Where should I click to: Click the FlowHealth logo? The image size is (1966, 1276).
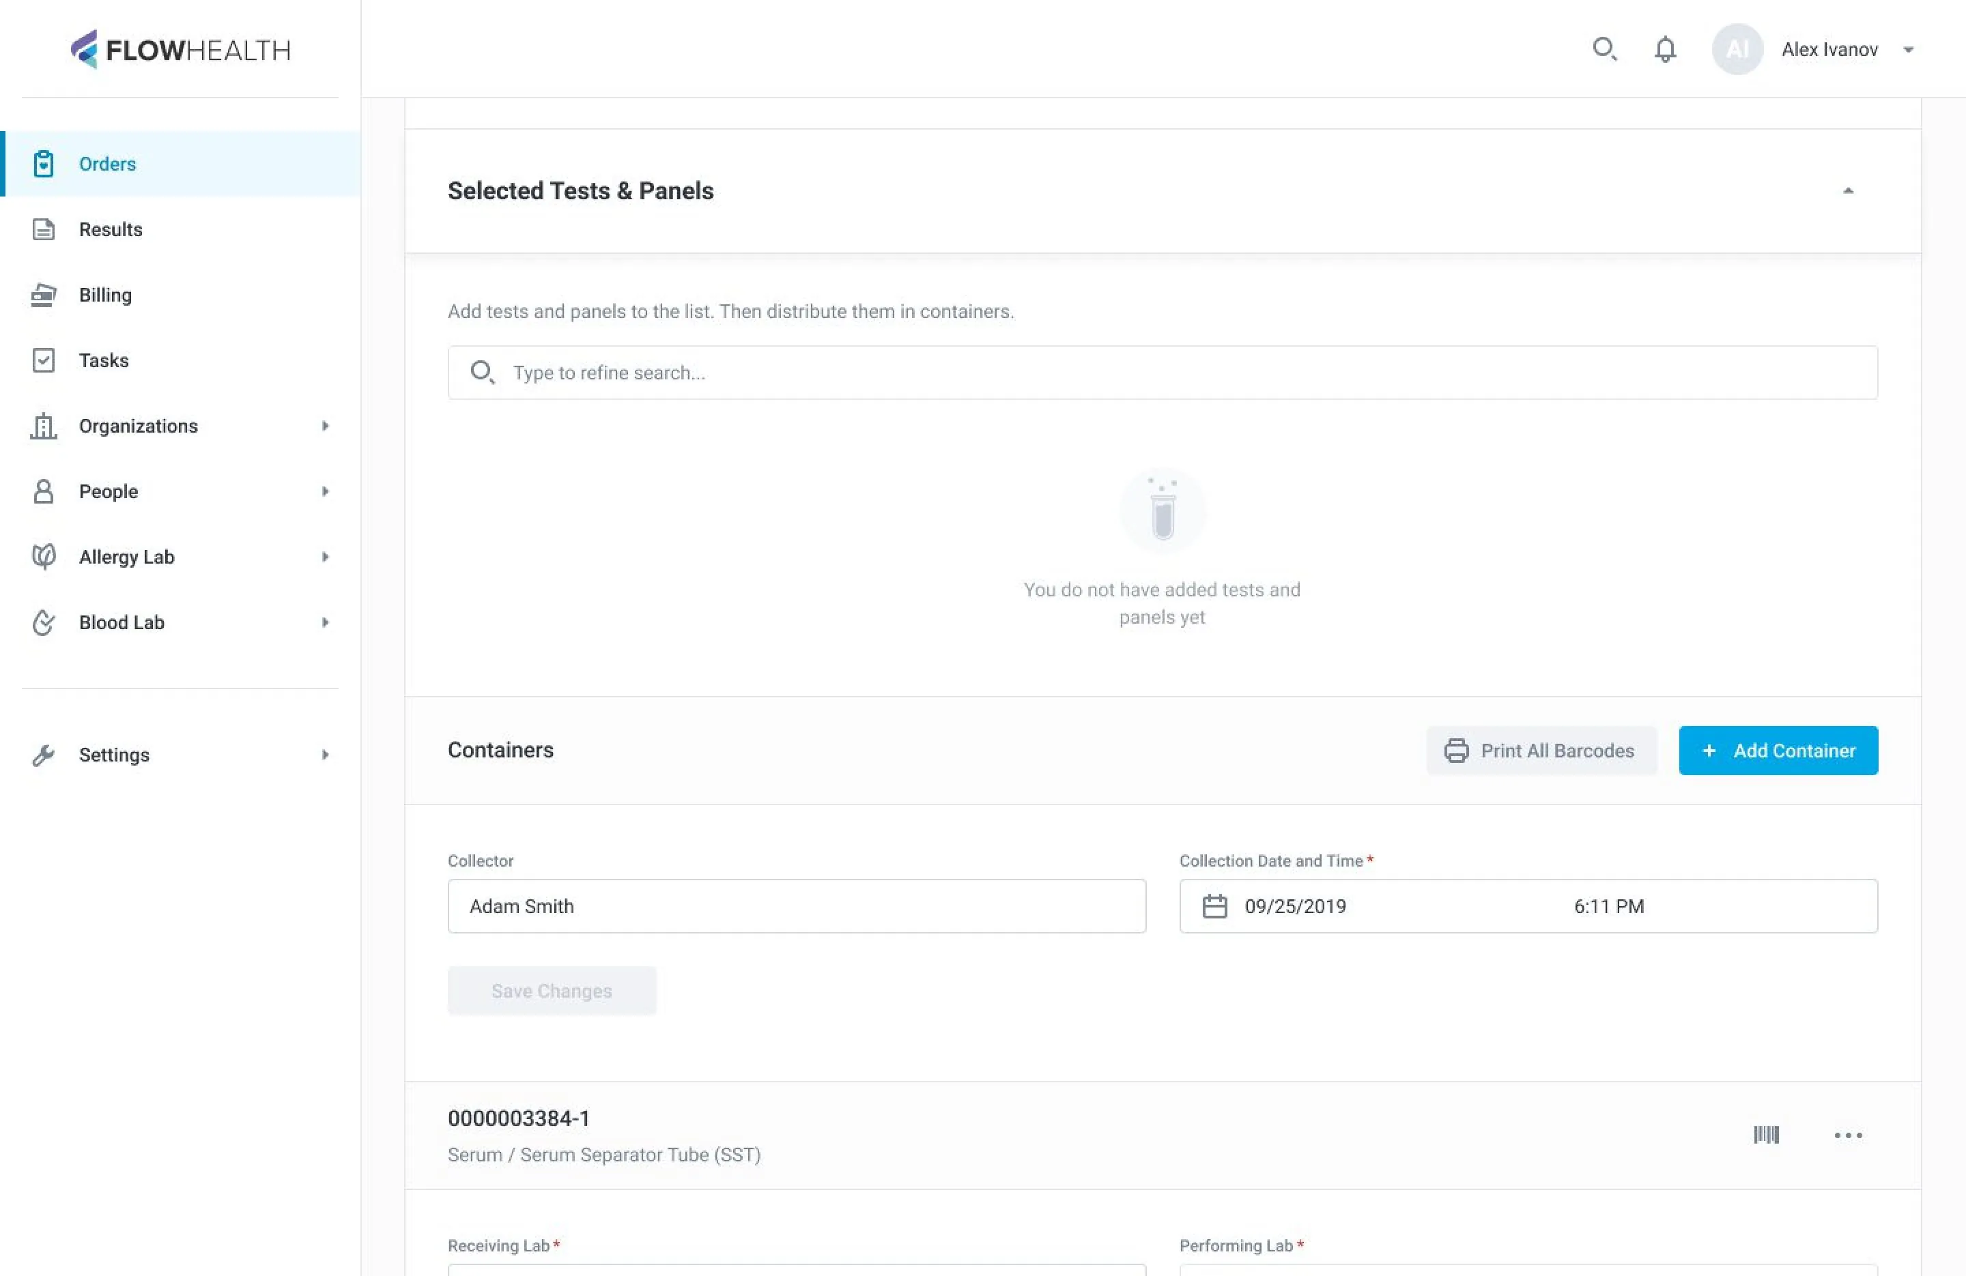180,50
